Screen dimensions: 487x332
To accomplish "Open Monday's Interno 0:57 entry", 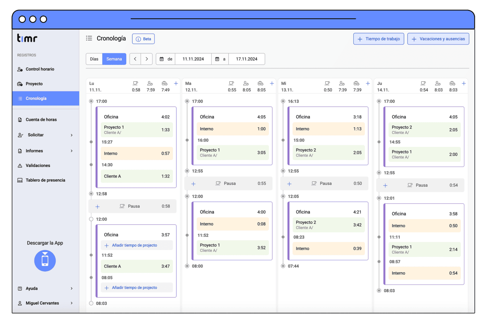I will point(137,153).
